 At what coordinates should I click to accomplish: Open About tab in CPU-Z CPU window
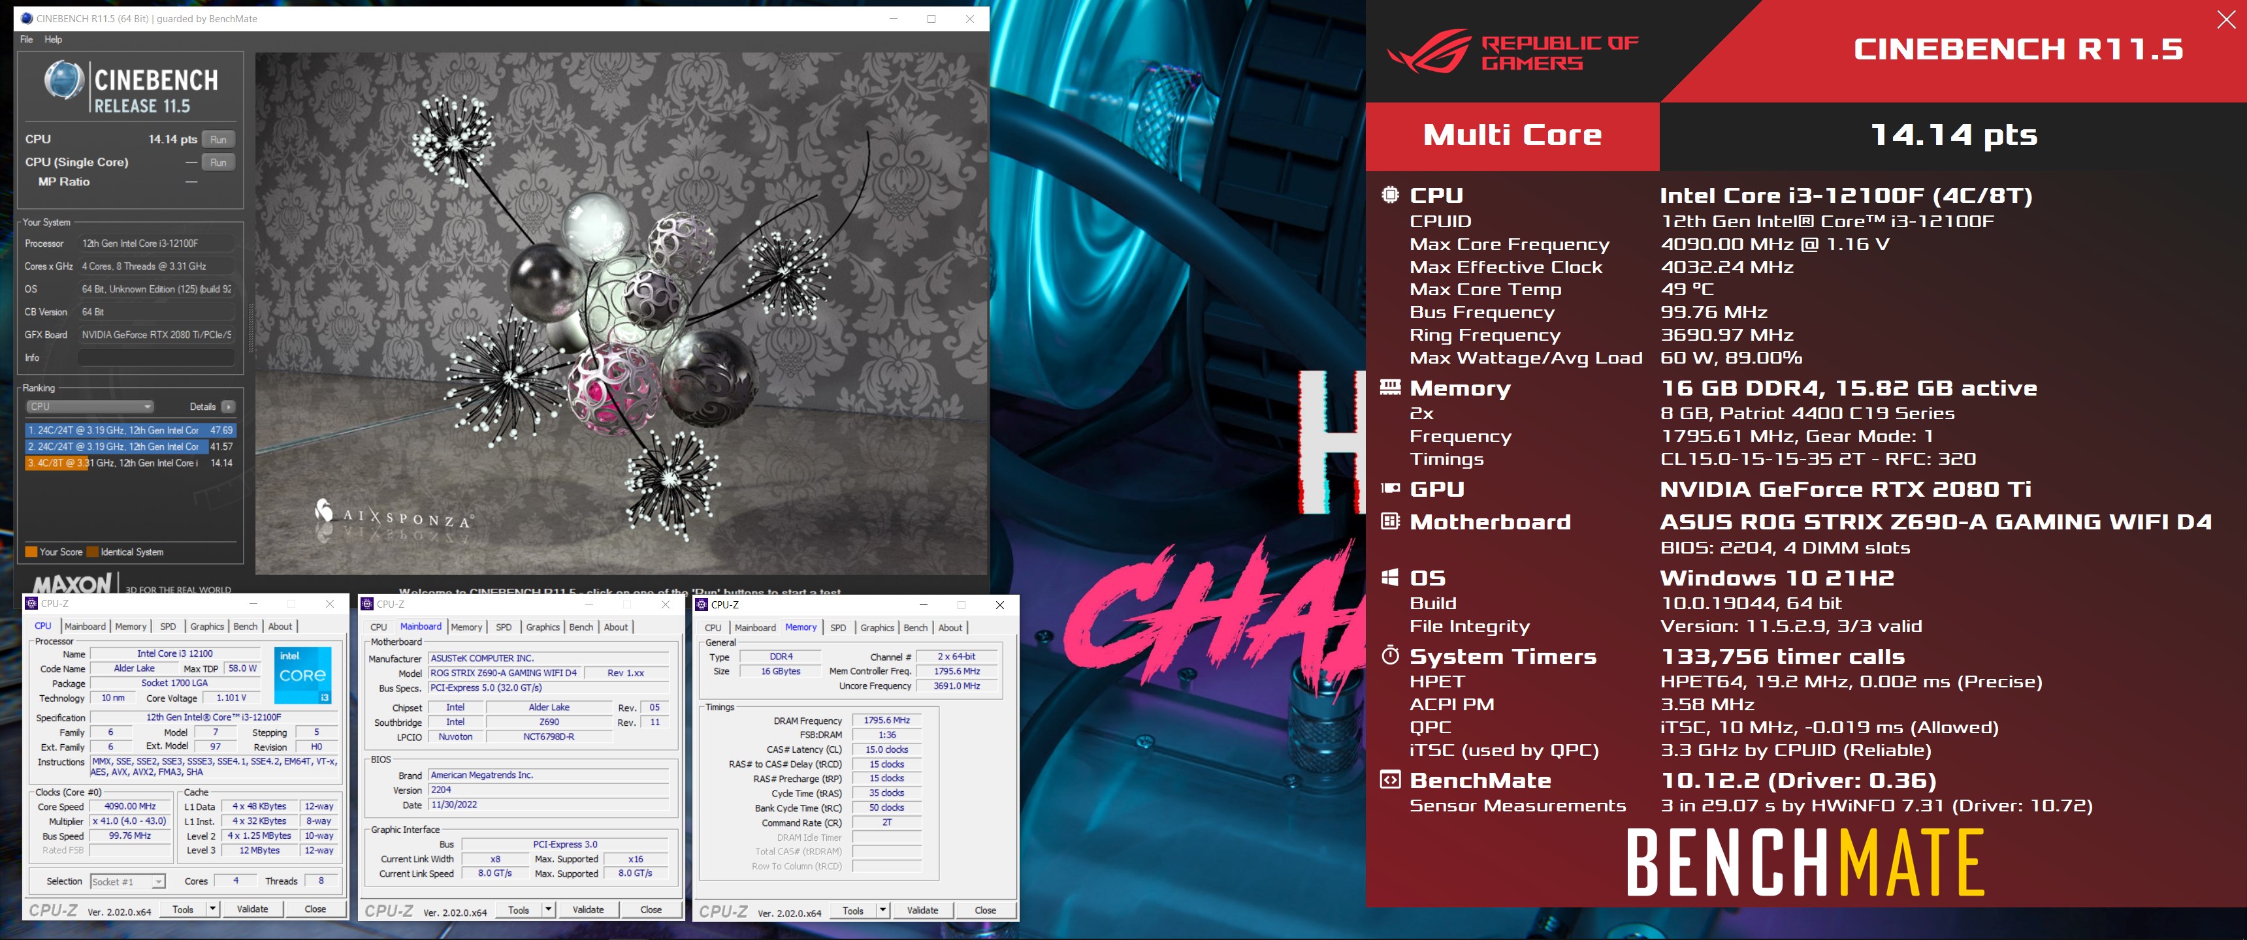280,626
